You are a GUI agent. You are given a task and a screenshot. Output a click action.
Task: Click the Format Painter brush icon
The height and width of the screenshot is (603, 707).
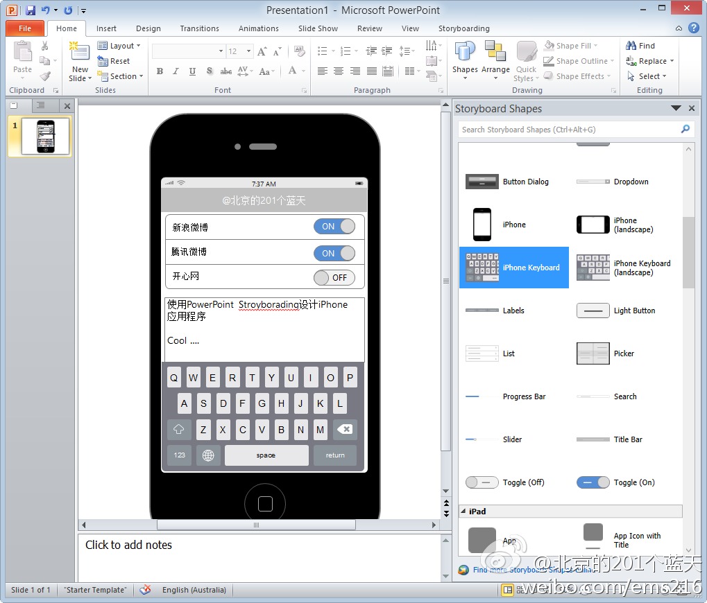(x=44, y=76)
